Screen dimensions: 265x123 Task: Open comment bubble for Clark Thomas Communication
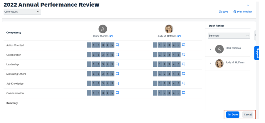tap(117, 93)
